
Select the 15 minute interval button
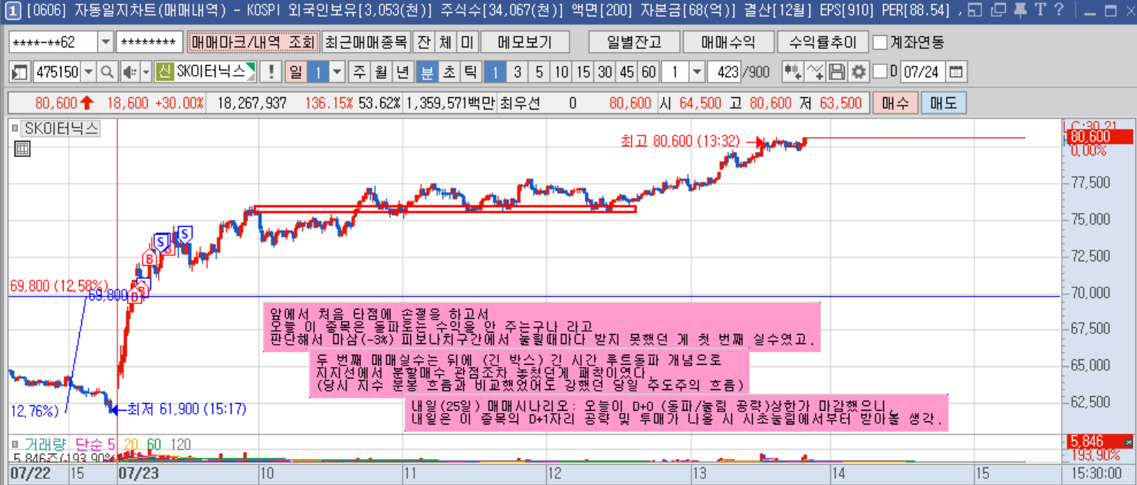coord(583,72)
